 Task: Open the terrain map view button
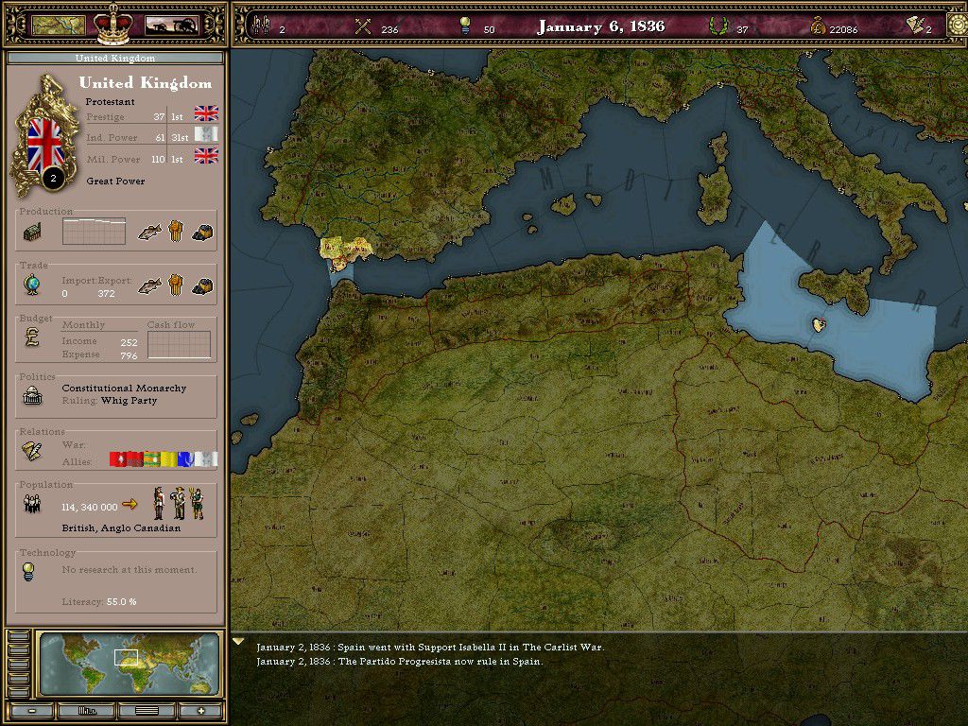(58, 26)
